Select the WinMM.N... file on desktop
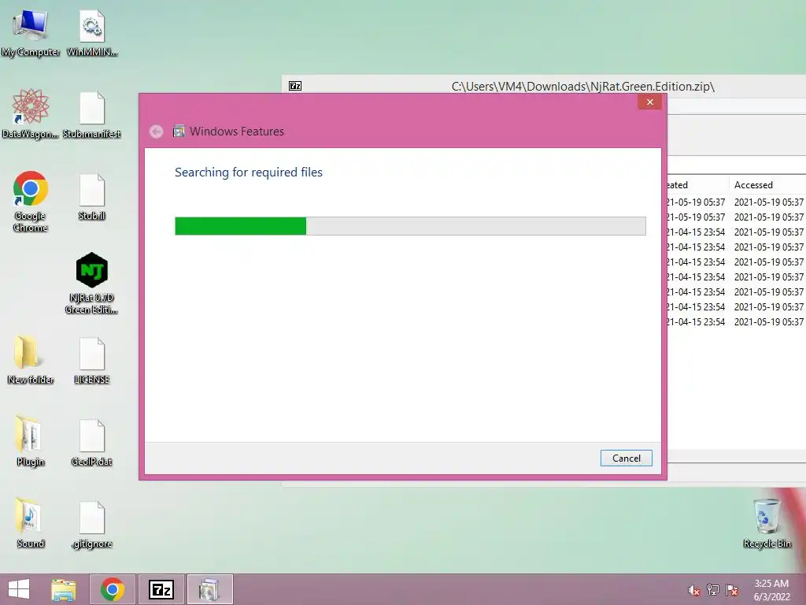 click(92, 33)
